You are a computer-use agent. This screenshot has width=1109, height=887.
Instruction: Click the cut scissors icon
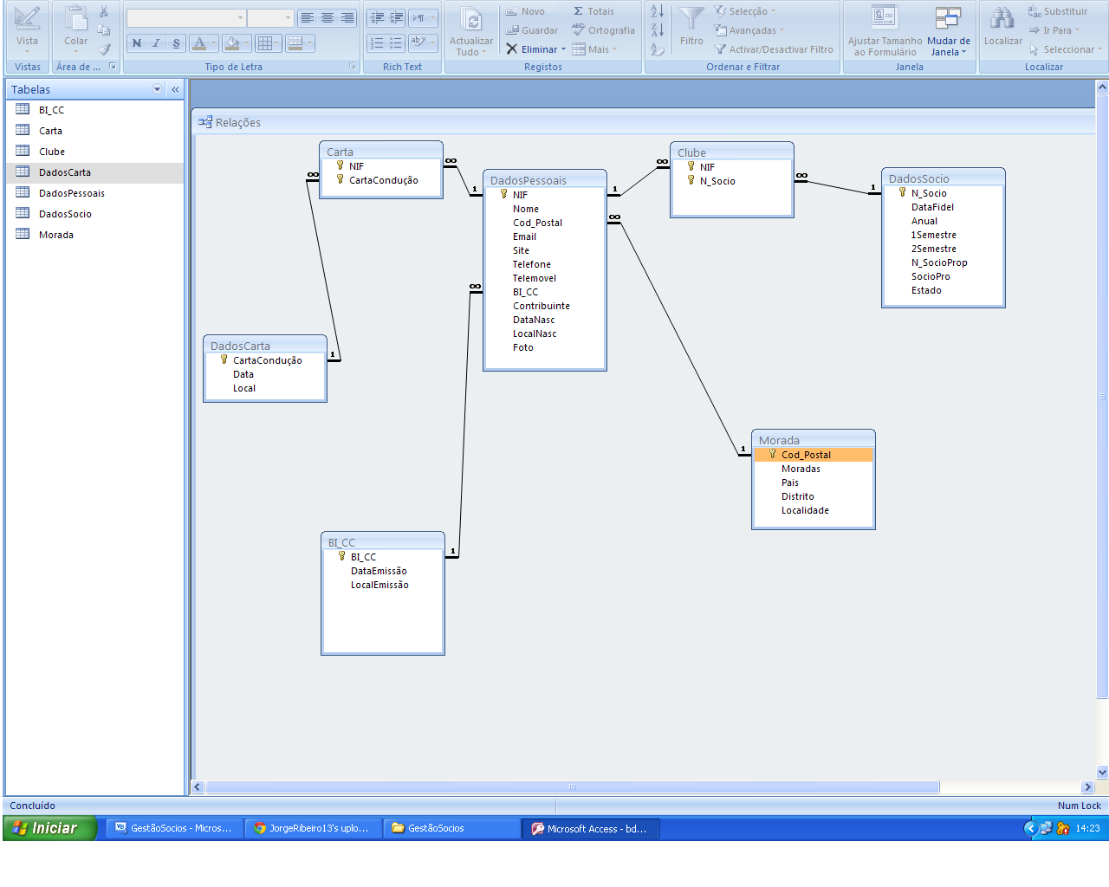[x=104, y=12]
